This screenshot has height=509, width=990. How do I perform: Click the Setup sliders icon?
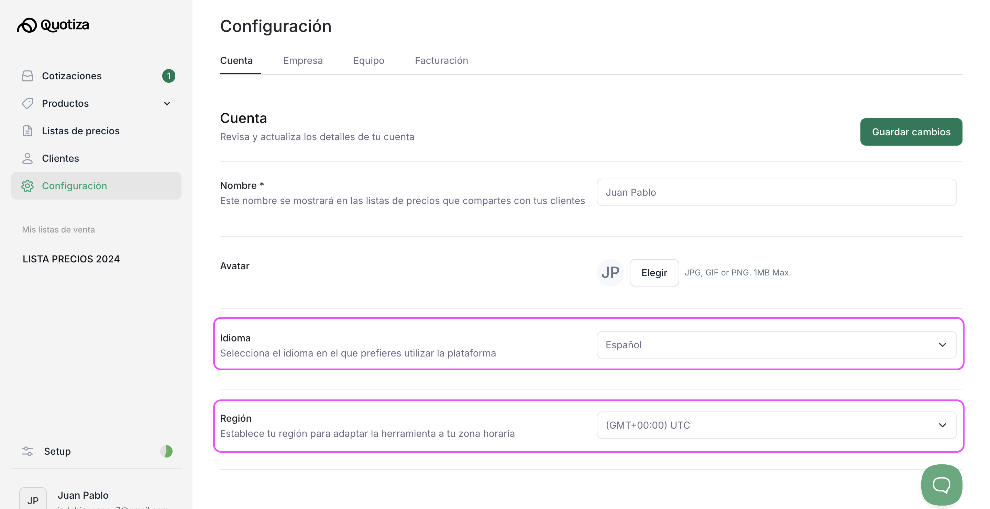[27, 451]
